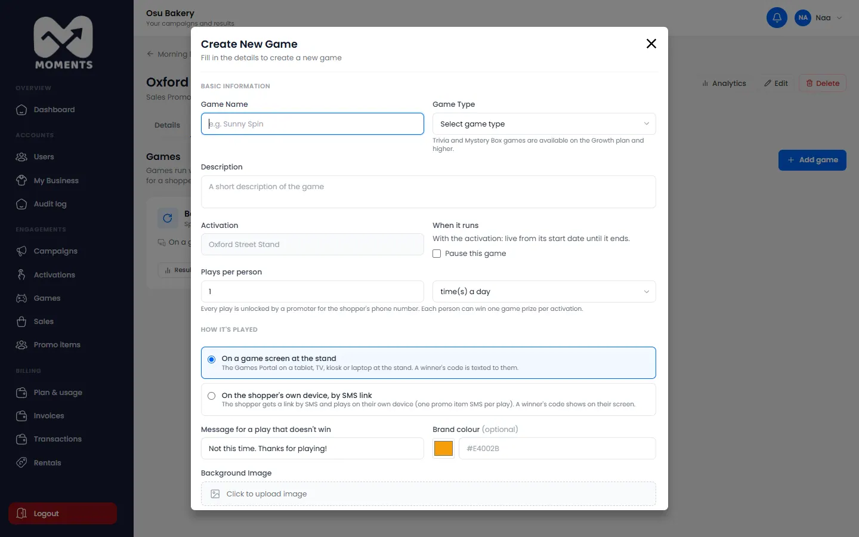Tick the Pause this game checkbox
The width and height of the screenshot is (859, 537).
point(437,254)
